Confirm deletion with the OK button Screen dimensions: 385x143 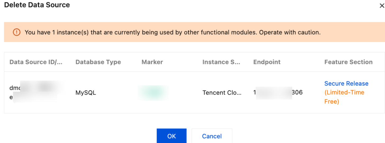[x=171, y=136]
